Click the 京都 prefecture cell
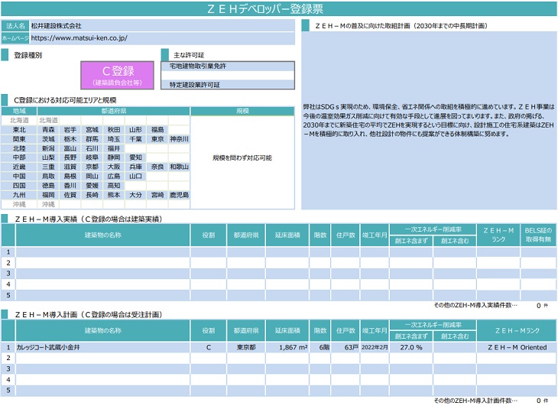Viewport: 558px width, 406px height. click(92, 167)
